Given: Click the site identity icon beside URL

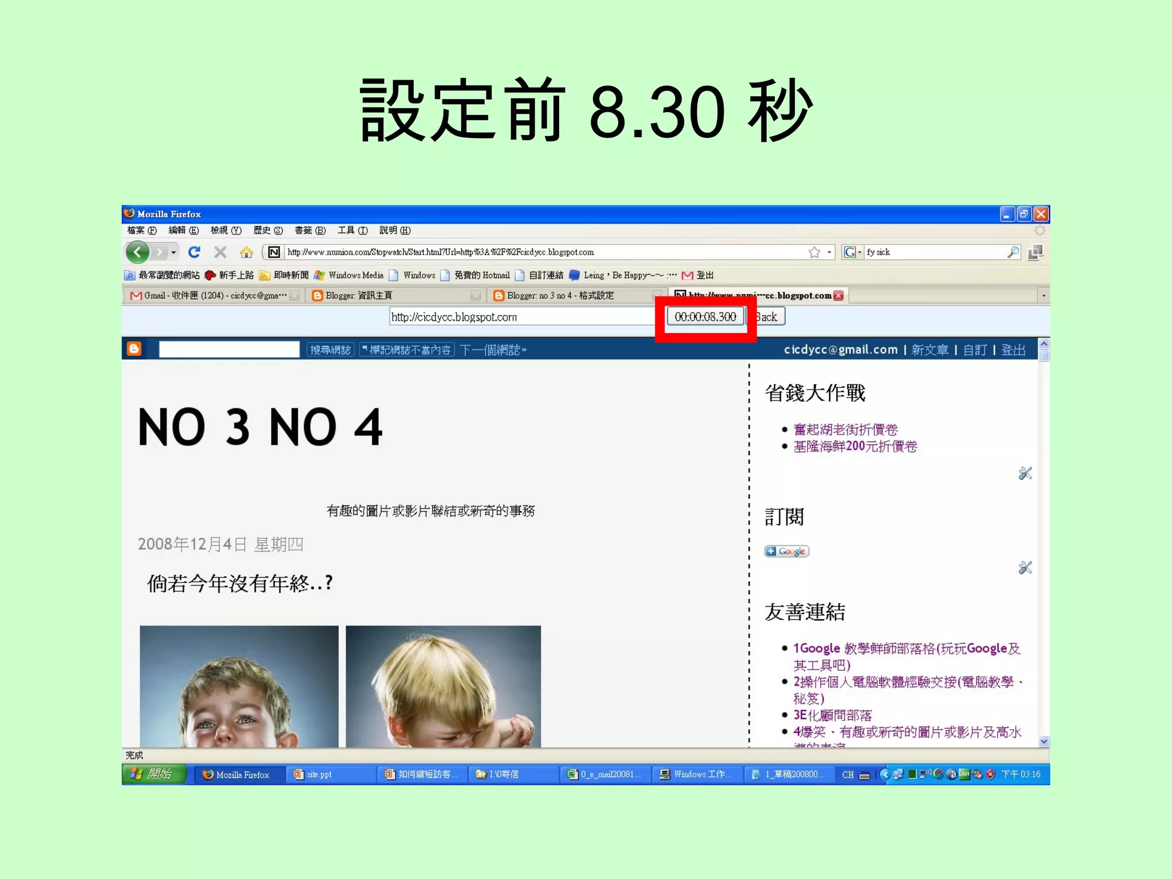Looking at the screenshot, I should coord(274,252).
